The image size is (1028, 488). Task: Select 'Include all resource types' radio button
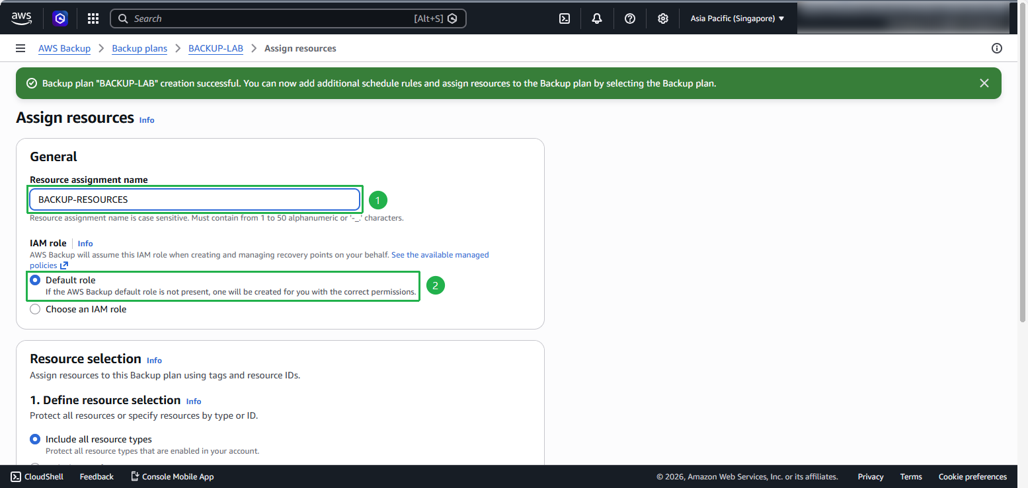pyautogui.click(x=36, y=439)
